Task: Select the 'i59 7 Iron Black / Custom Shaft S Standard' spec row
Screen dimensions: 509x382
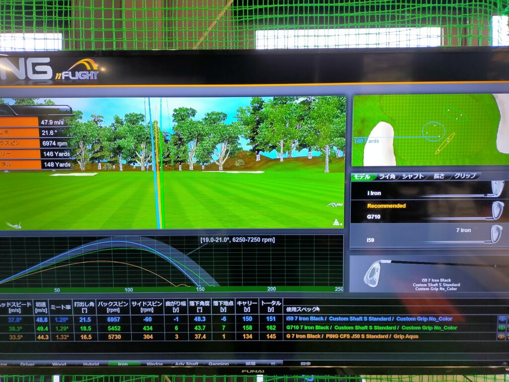Action: 369,319
